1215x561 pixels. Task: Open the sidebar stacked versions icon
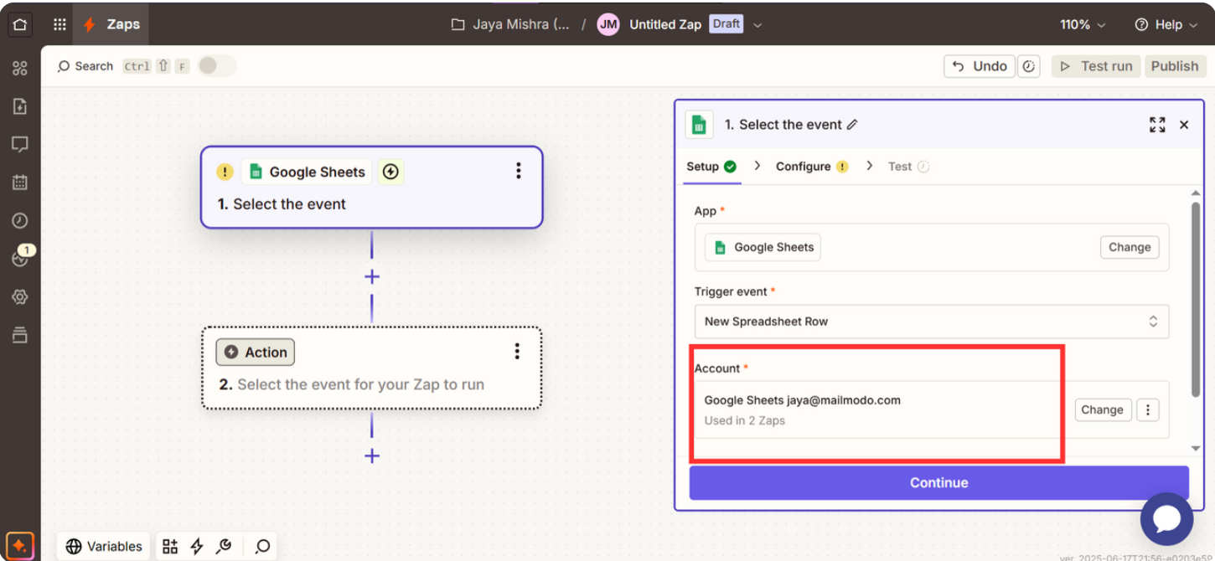point(20,335)
